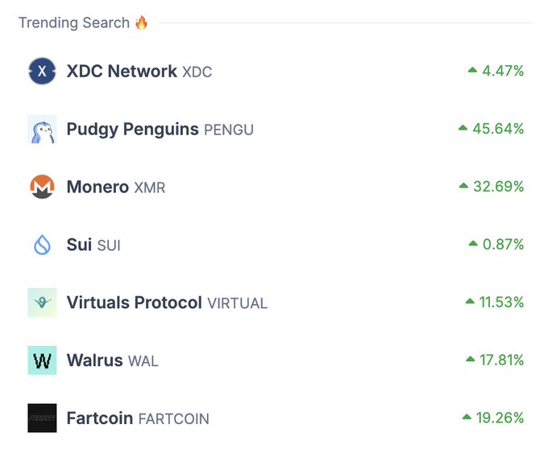The width and height of the screenshot is (548, 453).
Task: Select the Monero name link
Action: pos(98,187)
